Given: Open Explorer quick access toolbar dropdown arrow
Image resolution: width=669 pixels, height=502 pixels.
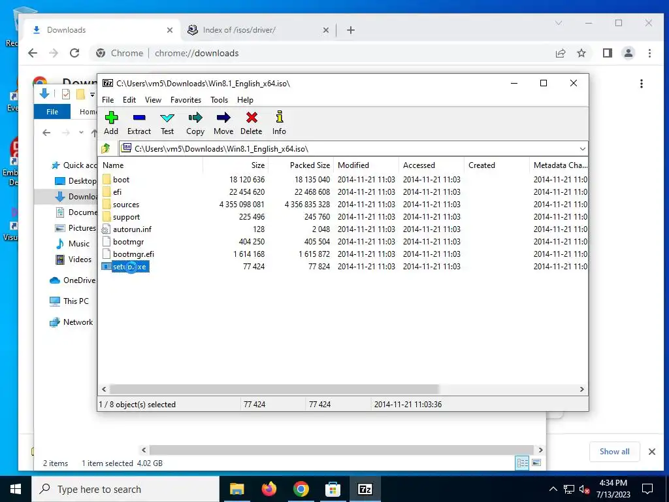Looking at the screenshot, I should coord(92,94).
